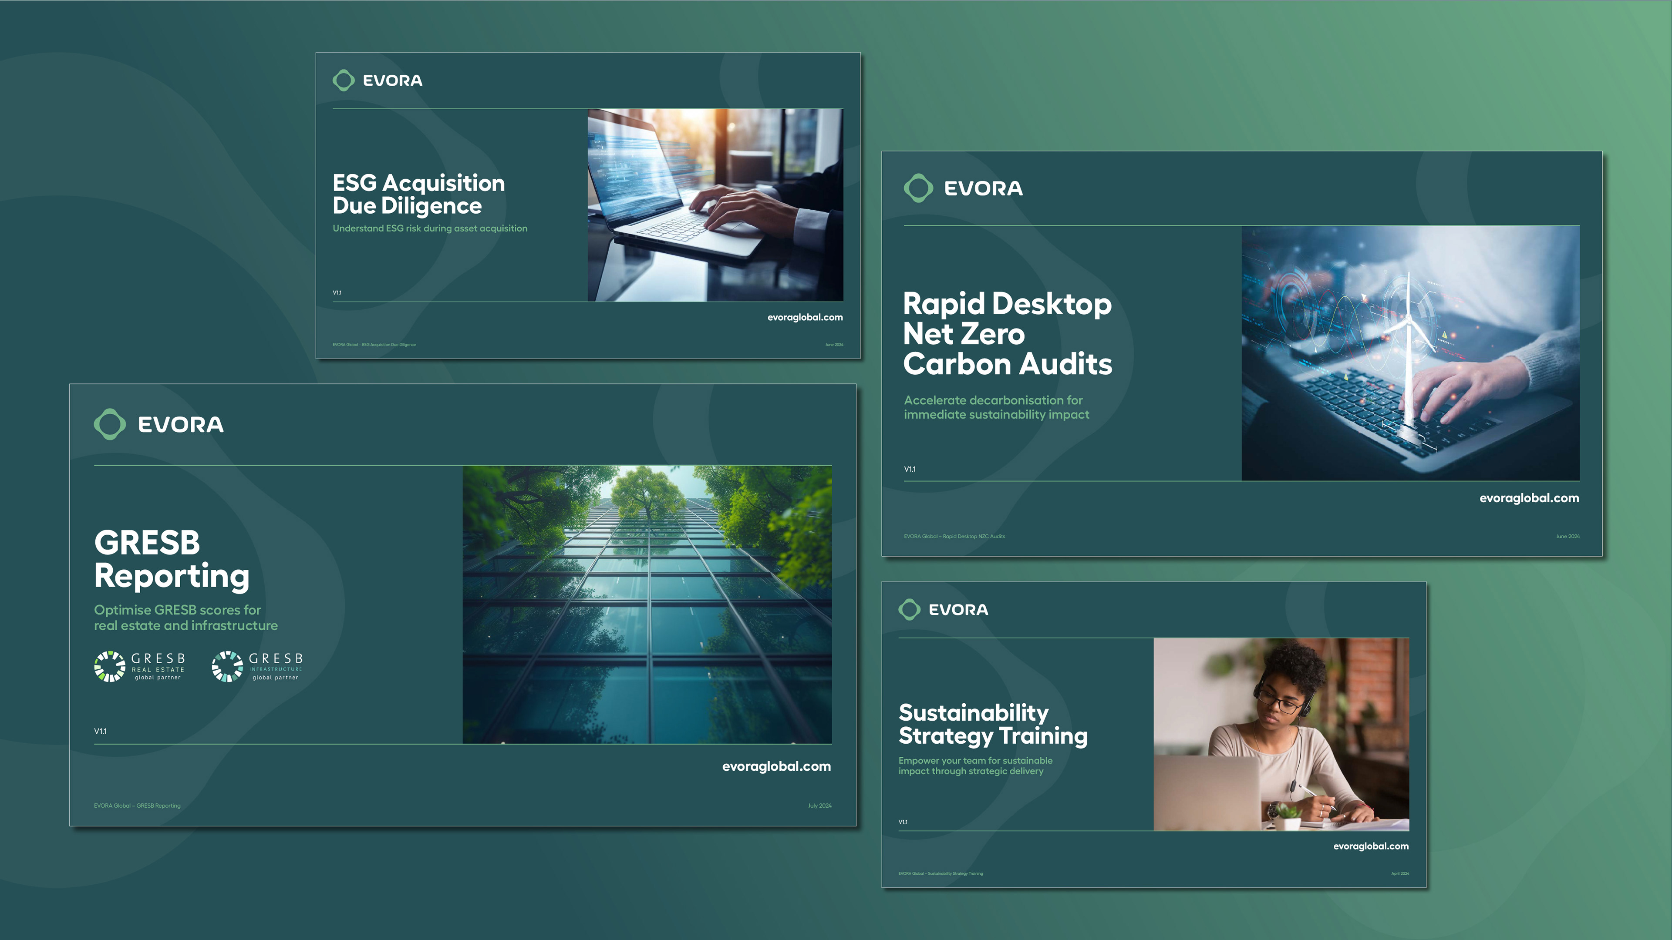Click the laptop typing photo on ESG brochure

click(715, 205)
